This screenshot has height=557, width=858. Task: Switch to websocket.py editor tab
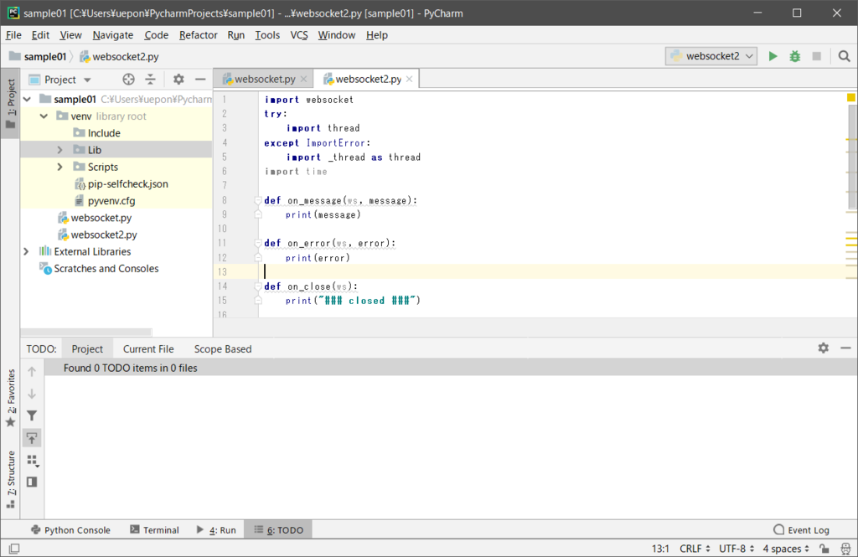264,80
